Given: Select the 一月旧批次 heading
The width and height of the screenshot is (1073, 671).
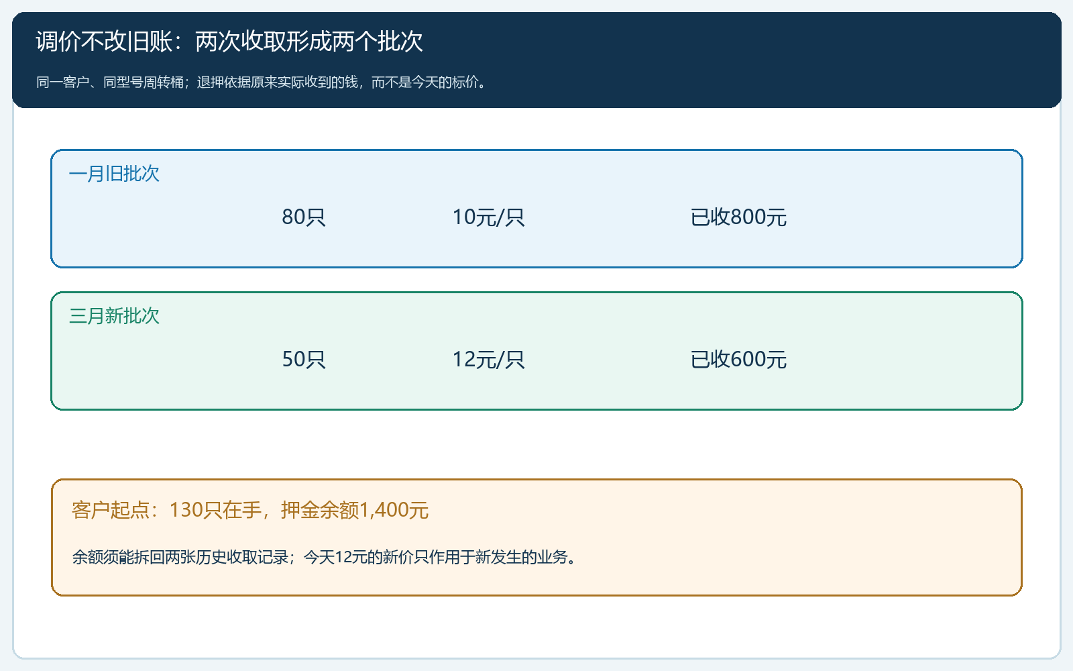Looking at the screenshot, I should pyautogui.click(x=114, y=174).
